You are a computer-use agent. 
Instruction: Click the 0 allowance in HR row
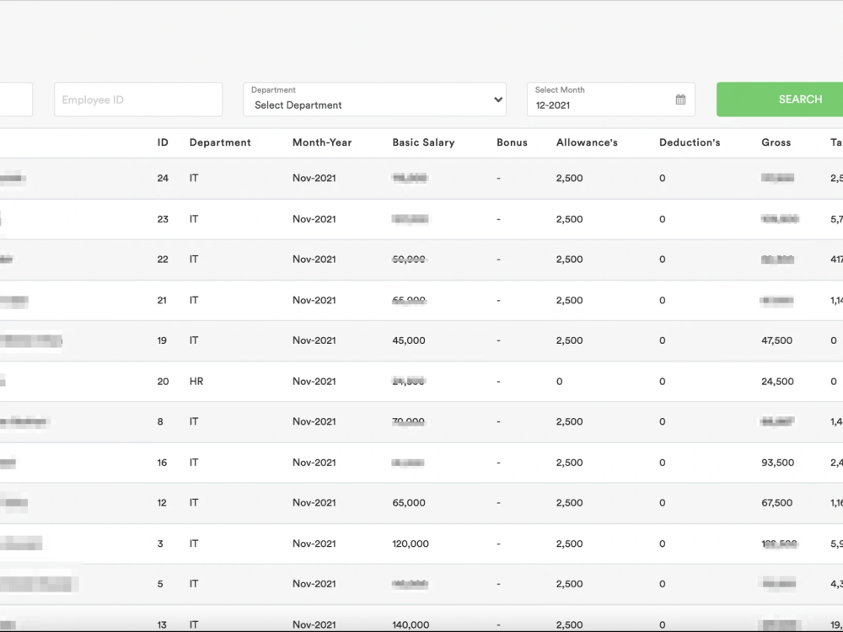pos(559,382)
